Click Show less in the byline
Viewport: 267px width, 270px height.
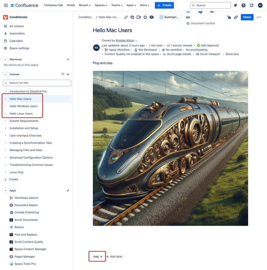coord(232,54)
